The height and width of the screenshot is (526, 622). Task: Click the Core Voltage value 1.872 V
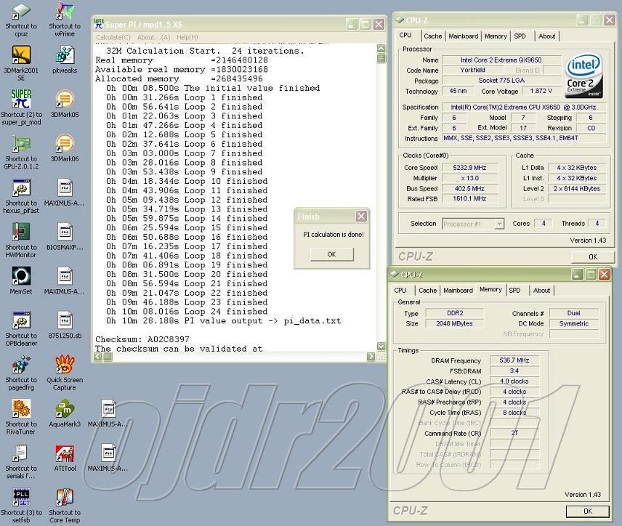[541, 91]
